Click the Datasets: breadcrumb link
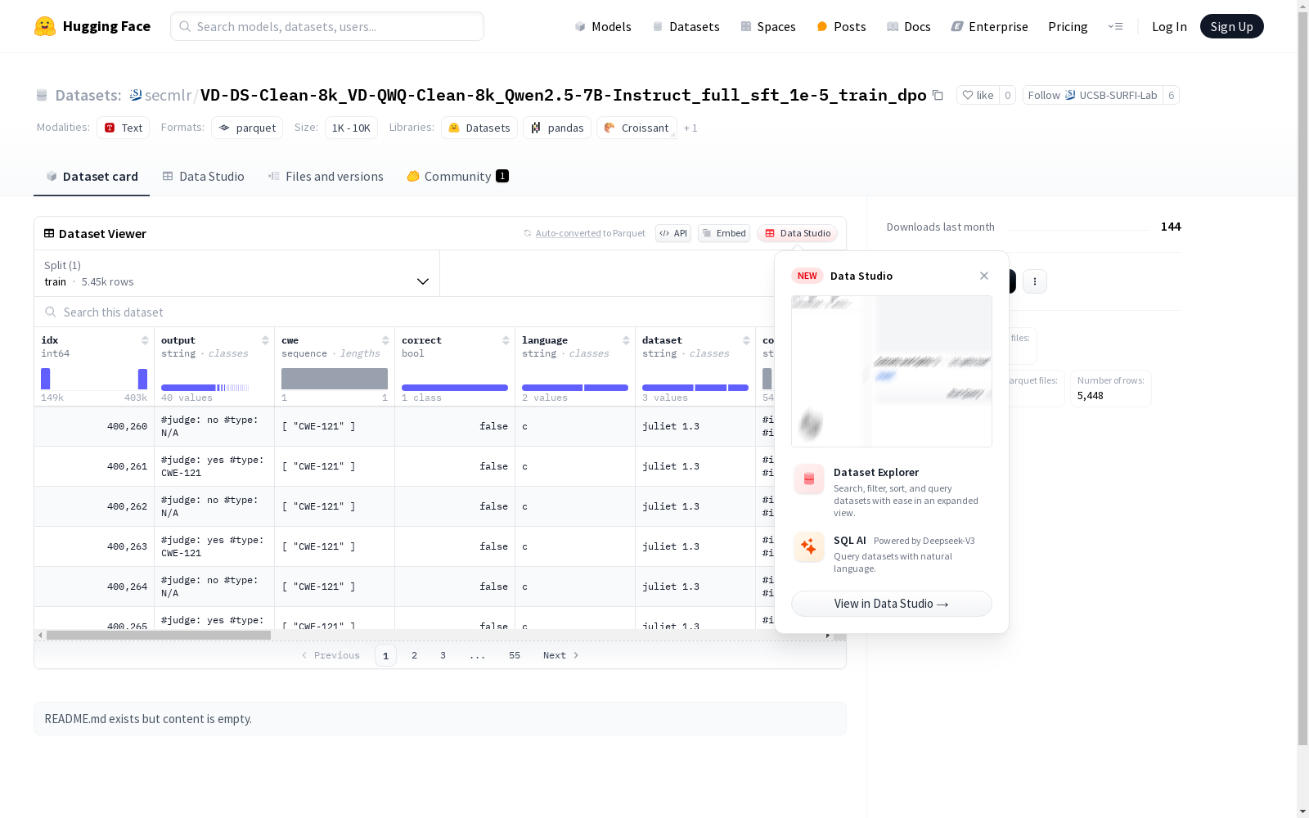 coord(88,96)
